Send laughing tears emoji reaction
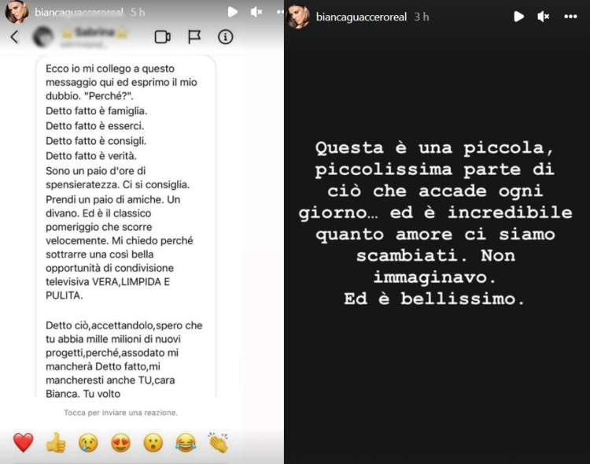Screen dimensions: 590x464 [x=186, y=443]
